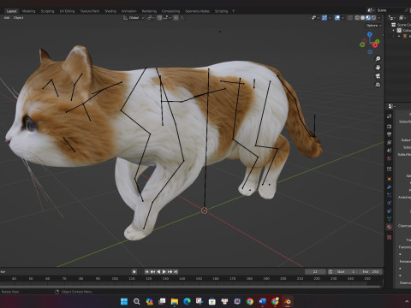This screenshot has height=308, width=411.
Task: Jump to the first frame in timeline
Action: (x=146, y=271)
